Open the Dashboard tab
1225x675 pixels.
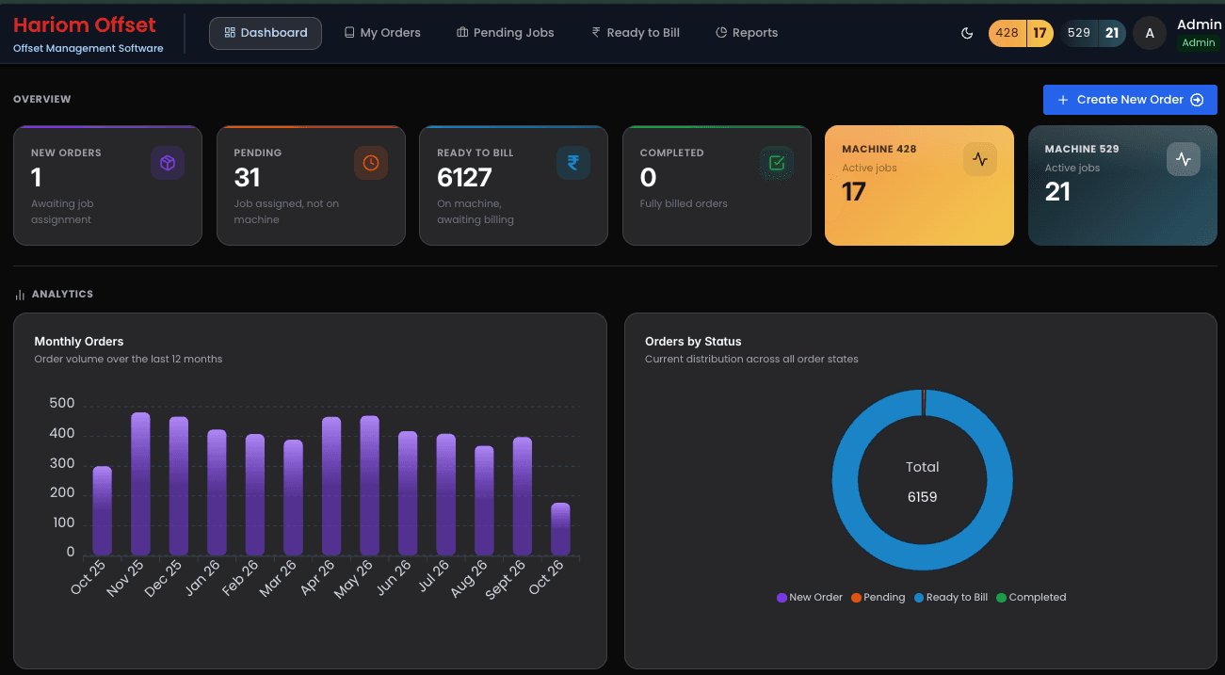266,33
